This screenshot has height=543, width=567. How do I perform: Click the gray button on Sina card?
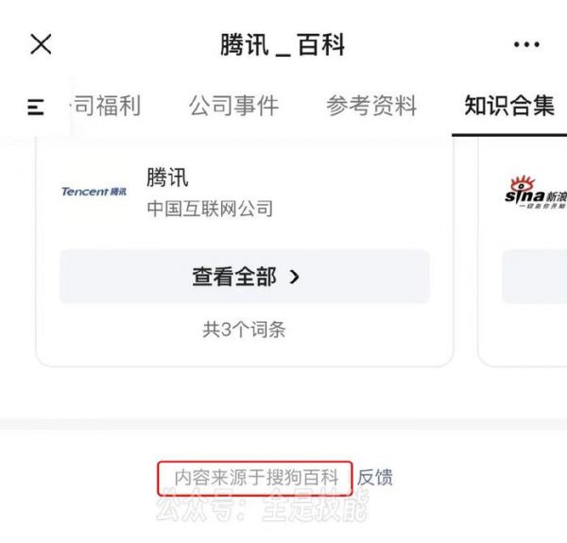(535, 277)
